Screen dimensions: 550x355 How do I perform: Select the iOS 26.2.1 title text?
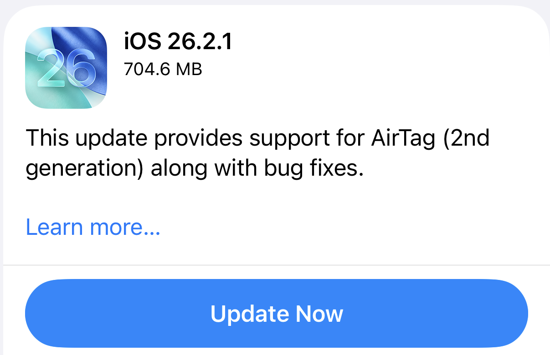point(177,42)
